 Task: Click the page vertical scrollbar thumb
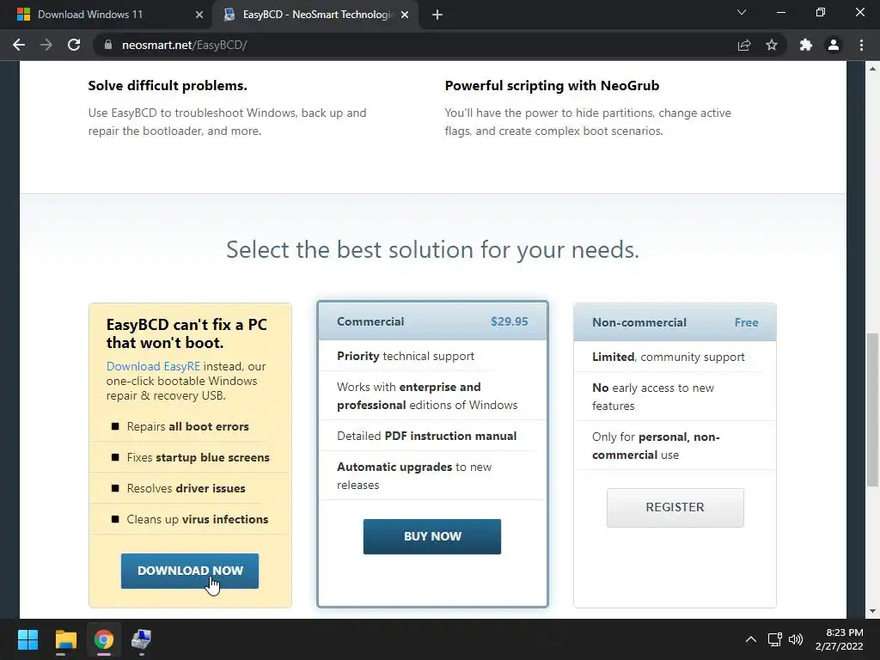coord(872,410)
